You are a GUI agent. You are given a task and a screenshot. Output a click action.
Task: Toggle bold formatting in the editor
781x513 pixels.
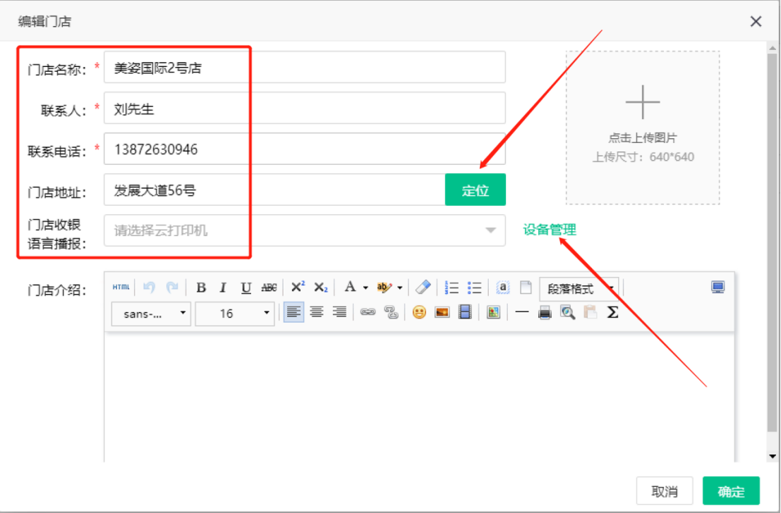tap(201, 288)
